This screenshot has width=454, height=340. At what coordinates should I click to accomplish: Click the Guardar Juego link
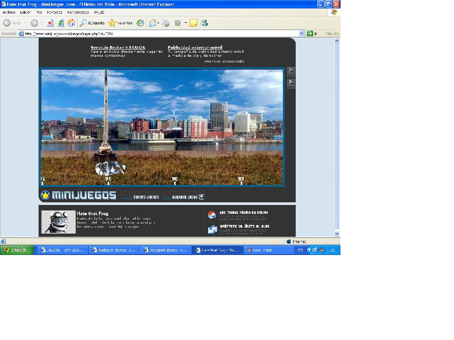click(x=184, y=197)
